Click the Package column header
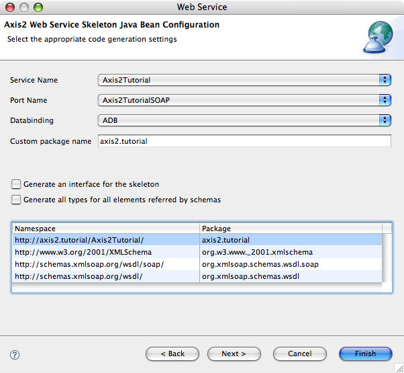 point(291,229)
